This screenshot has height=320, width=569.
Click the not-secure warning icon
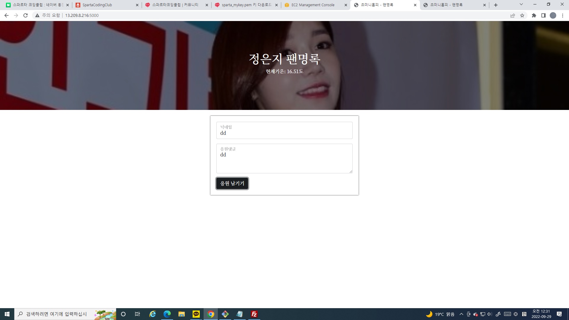(x=37, y=15)
